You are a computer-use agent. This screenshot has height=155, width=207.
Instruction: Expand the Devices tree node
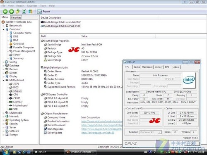click(3, 69)
